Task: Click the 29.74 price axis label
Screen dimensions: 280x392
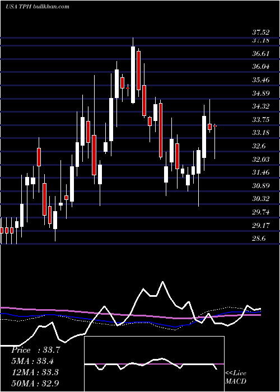Action: coord(261,212)
